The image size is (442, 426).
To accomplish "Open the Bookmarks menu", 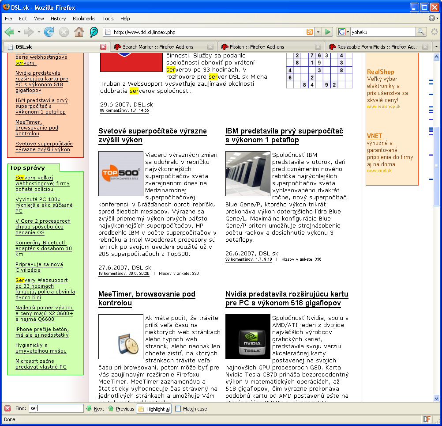I will click(84, 19).
